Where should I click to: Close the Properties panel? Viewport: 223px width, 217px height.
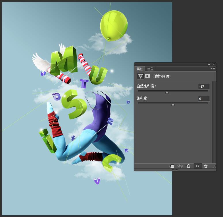214,65
